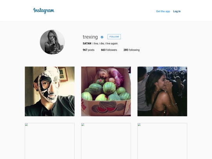
Task: Open the empty post tile at bottom left
Action: point(49,141)
